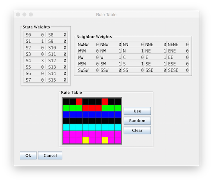Cancel the Rule Table dialog

[x=50, y=155]
